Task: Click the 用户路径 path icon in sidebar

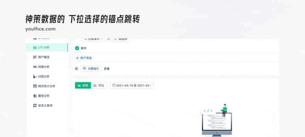Action: tap(35, 57)
